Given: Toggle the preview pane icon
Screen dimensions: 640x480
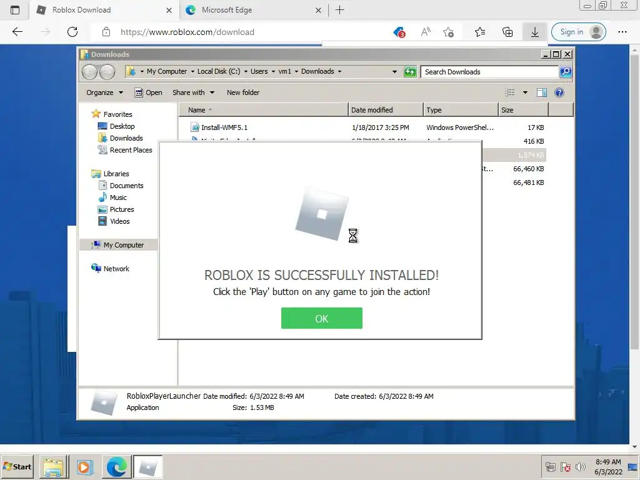Looking at the screenshot, I should pyautogui.click(x=542, y=92).
